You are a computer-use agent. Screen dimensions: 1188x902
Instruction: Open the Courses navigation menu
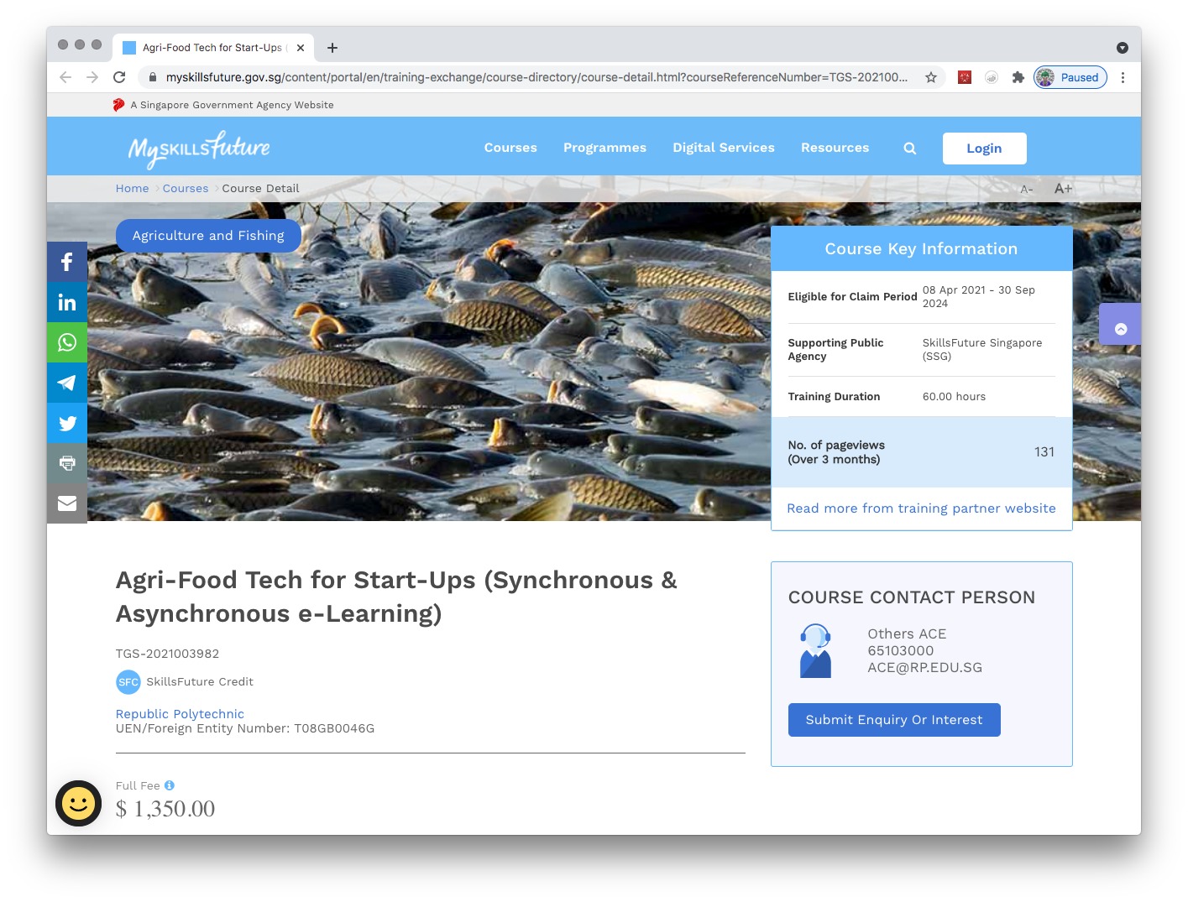(510, 148)
